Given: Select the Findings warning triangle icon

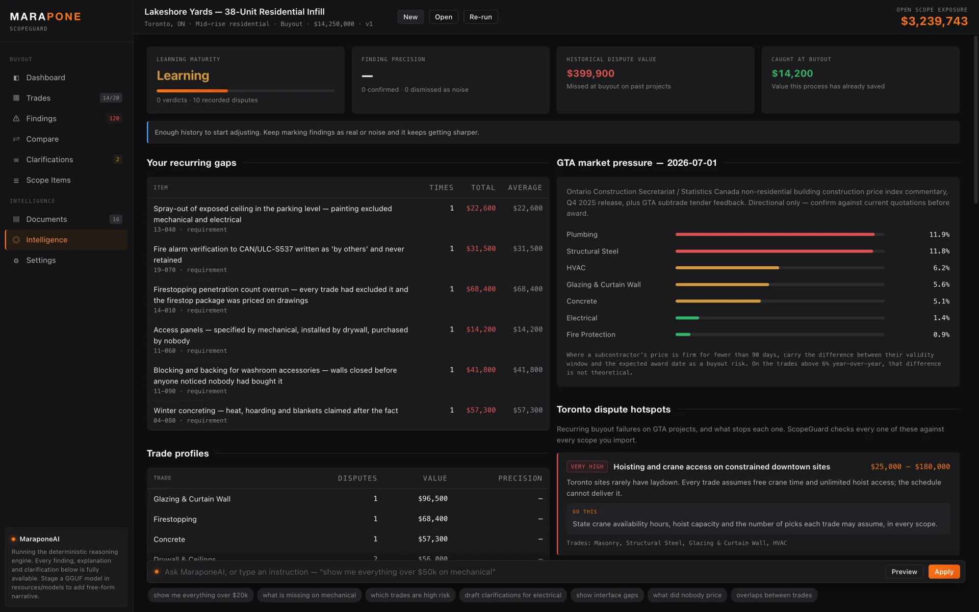Looking at the screenshot, I should point(16,118).
